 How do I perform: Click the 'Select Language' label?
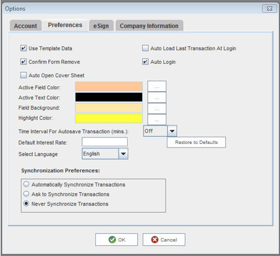coord(38,154)
